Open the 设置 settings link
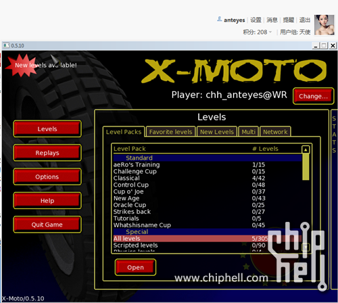This screenshot has height=303, width=338. (256, 20)
